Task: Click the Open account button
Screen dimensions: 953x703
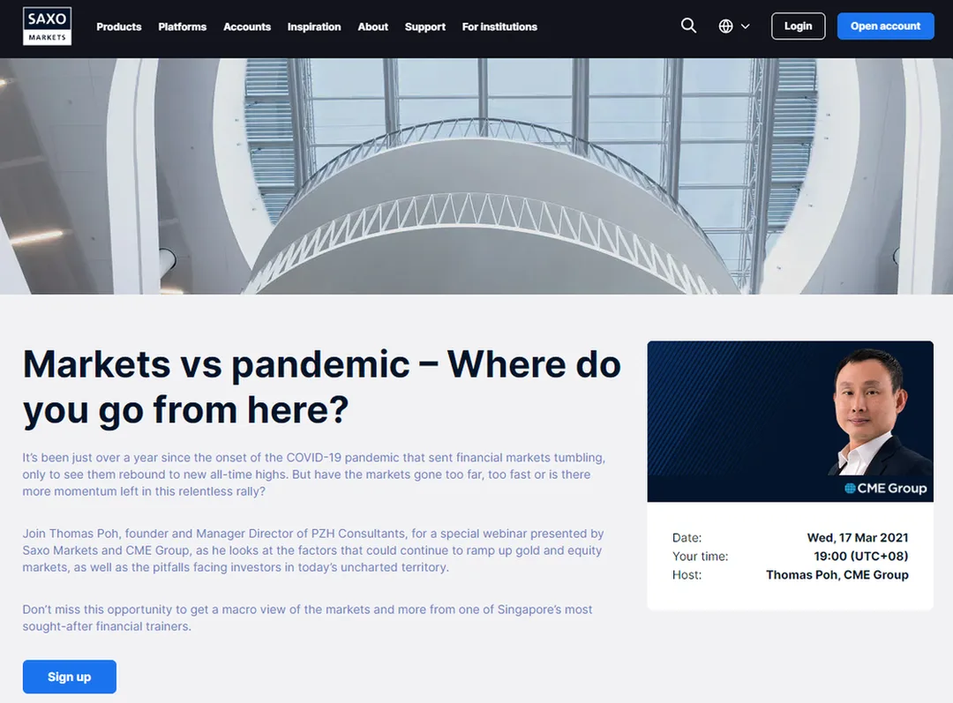Action: click(885, 26)
